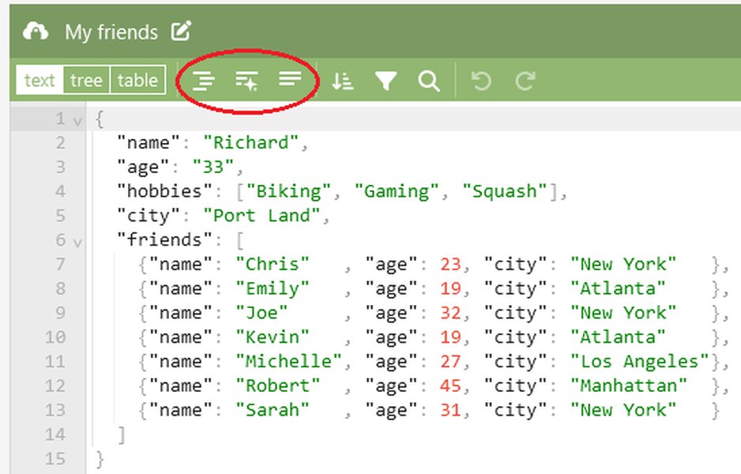The width and height of the screenshot is (741, 474).
Task: Redo the last undone change
Action: [525, 81]
